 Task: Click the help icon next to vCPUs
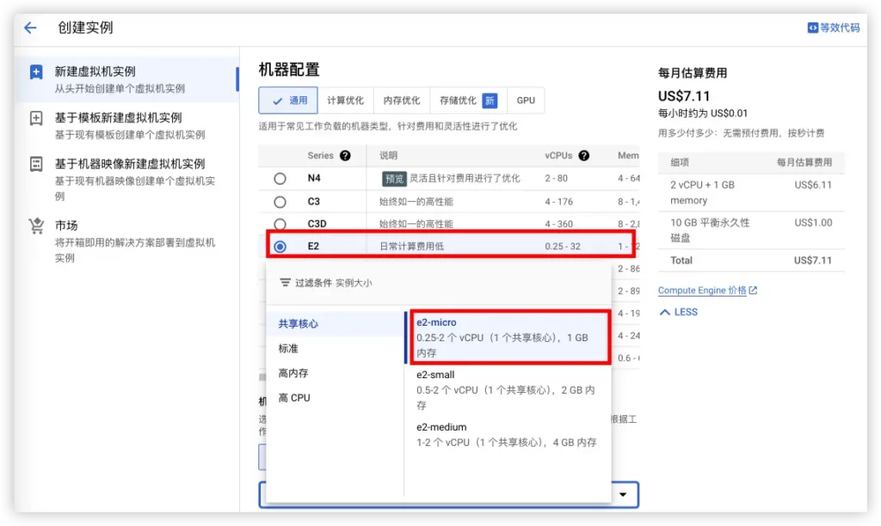(584, 156)
